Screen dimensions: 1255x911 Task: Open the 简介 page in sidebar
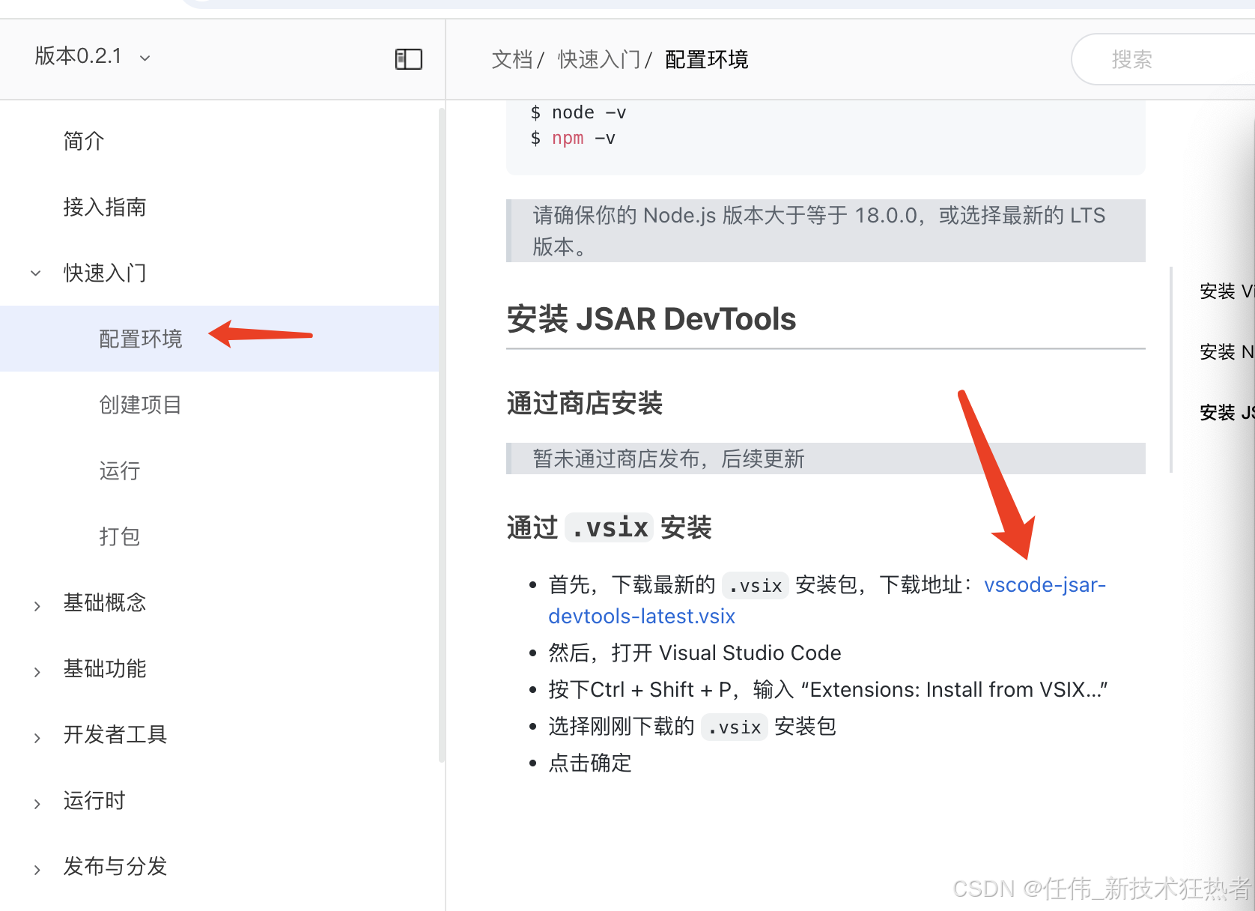(x=84, y=141)
